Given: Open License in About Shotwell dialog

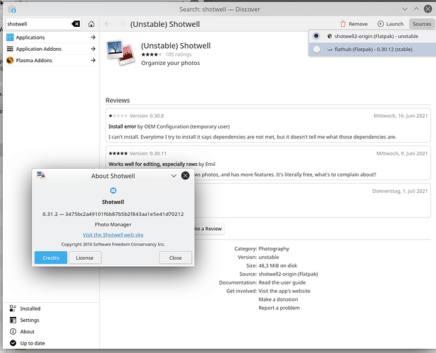Looking at the screenshot, I should (x=85, y=258).
